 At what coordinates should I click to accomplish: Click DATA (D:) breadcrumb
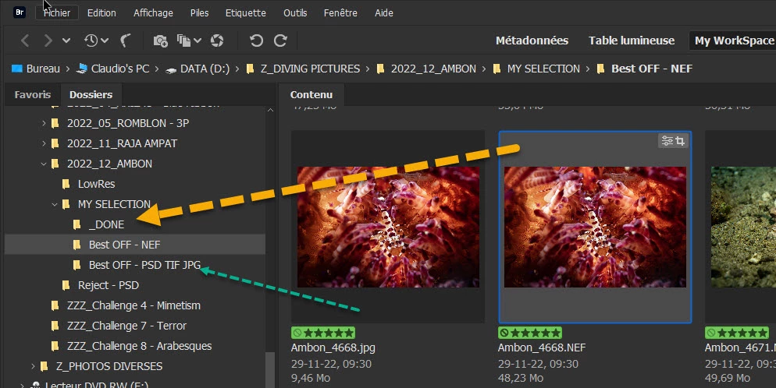point(205,69)
